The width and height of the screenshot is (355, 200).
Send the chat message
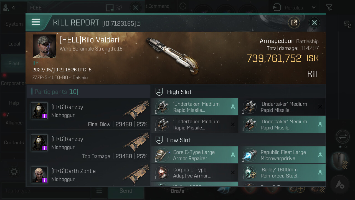click(x=126, y=191)
